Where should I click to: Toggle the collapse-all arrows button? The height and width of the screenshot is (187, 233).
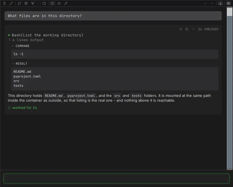[52, 3]
